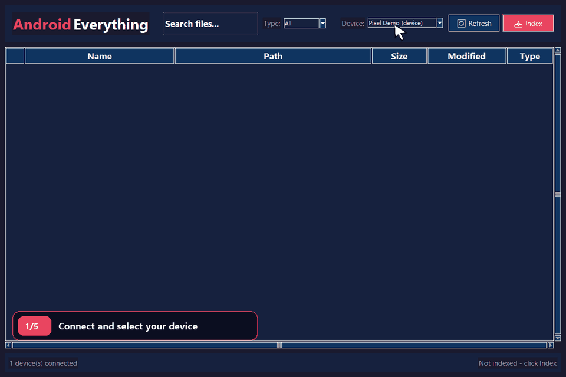Sort by the Name column header

coord(100,57)
